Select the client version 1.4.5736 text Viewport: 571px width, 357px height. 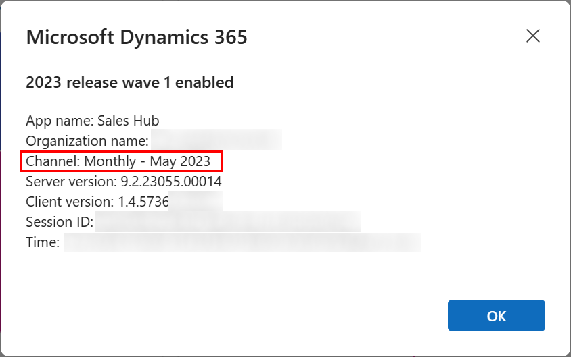(143, 202)
